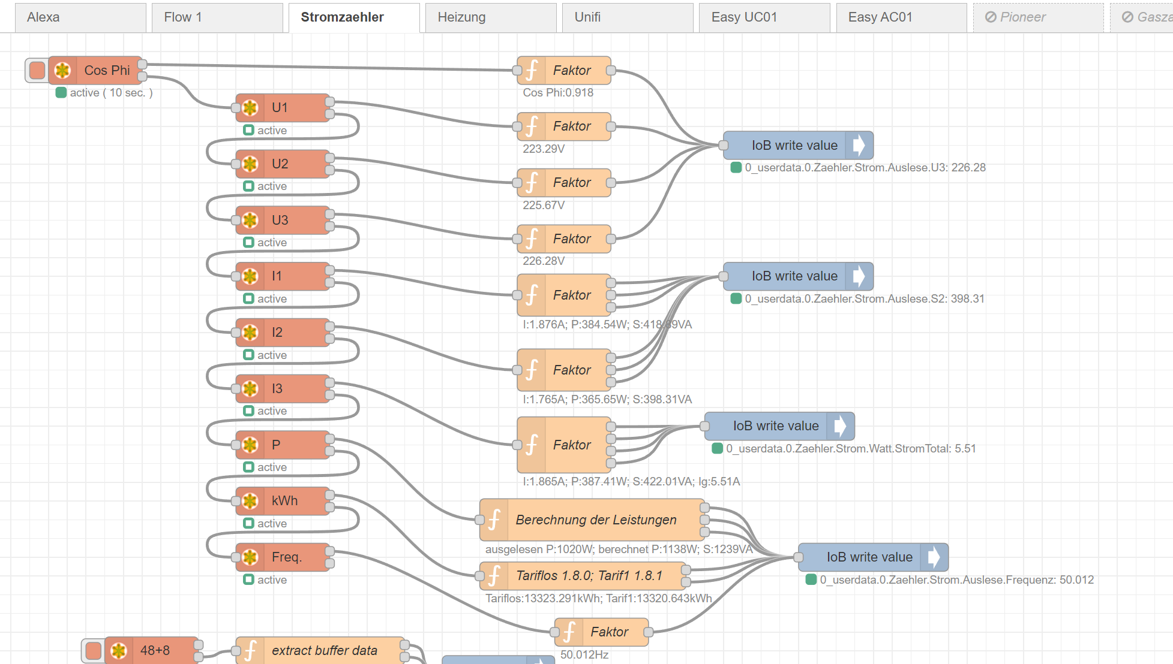Click the P node modbus icon
1173x664 pixels.
point(250,445)
